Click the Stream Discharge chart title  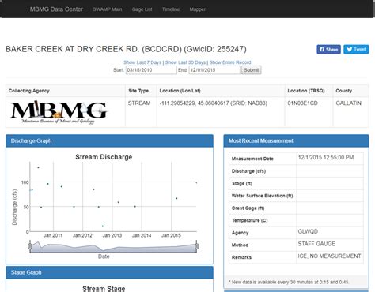pyautogui.click(x=104, y=157)
